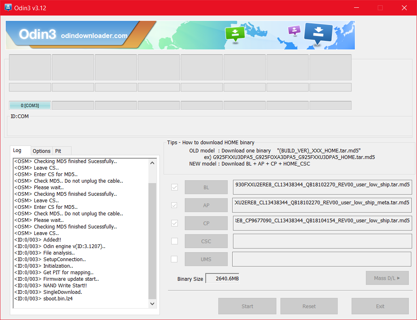Open the Pit tab
Image resolution: width=417 pixels, height=320 pixels.
click(x=58, y=151)
